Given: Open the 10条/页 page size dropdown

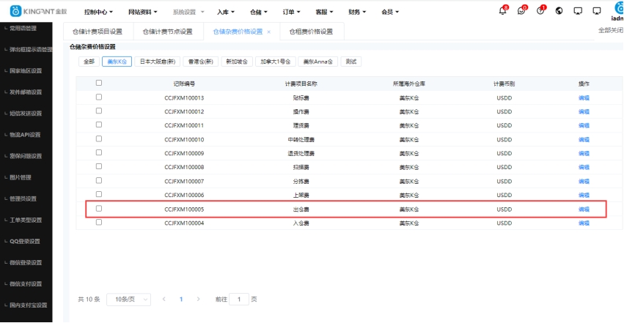Looking at the screenshot, I should click(x=129, y=300).
